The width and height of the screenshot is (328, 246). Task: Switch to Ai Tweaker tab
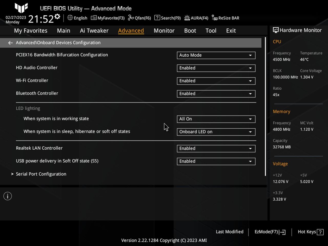click(94, 31)
